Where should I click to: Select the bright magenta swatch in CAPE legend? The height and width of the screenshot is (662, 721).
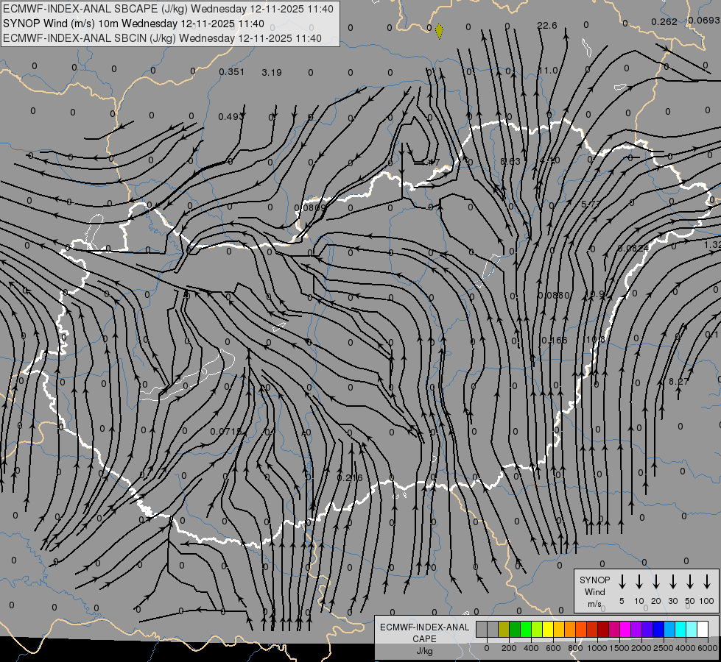(x=625, y=629)
